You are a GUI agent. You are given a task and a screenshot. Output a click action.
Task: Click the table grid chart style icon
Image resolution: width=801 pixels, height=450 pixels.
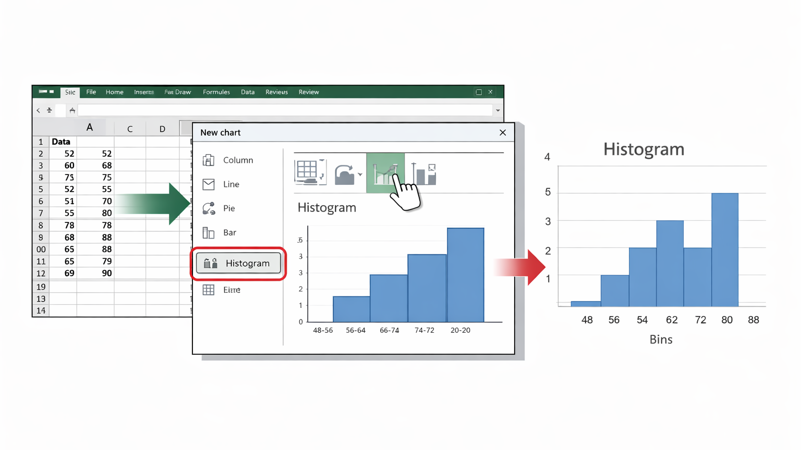click(308, 172)
